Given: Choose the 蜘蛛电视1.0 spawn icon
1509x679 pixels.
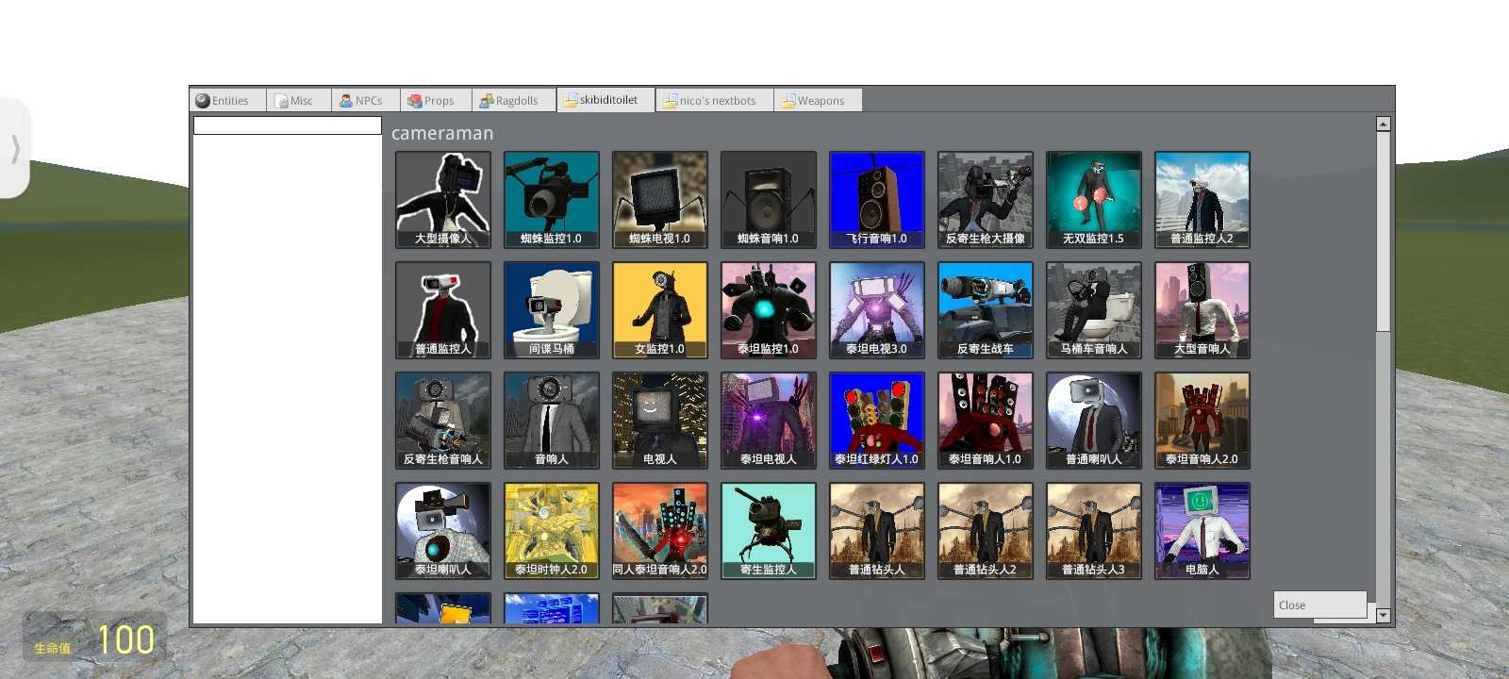Looking at the screenshot, I should 660,200.
